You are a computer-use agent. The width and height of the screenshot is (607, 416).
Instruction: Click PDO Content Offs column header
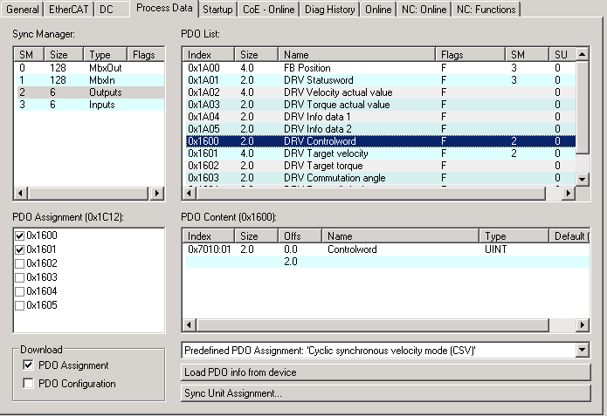click(300, 235)
